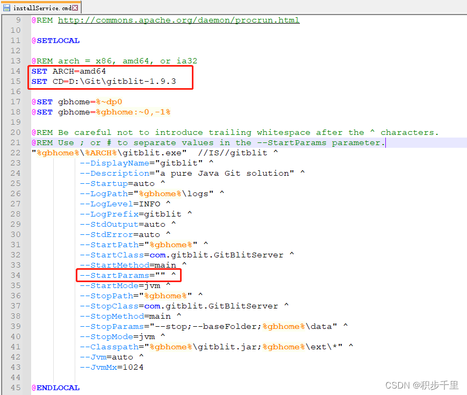Click the --StartMode=jvm line
This screenshot has height=395, width=467.
(x=125, y=286)
